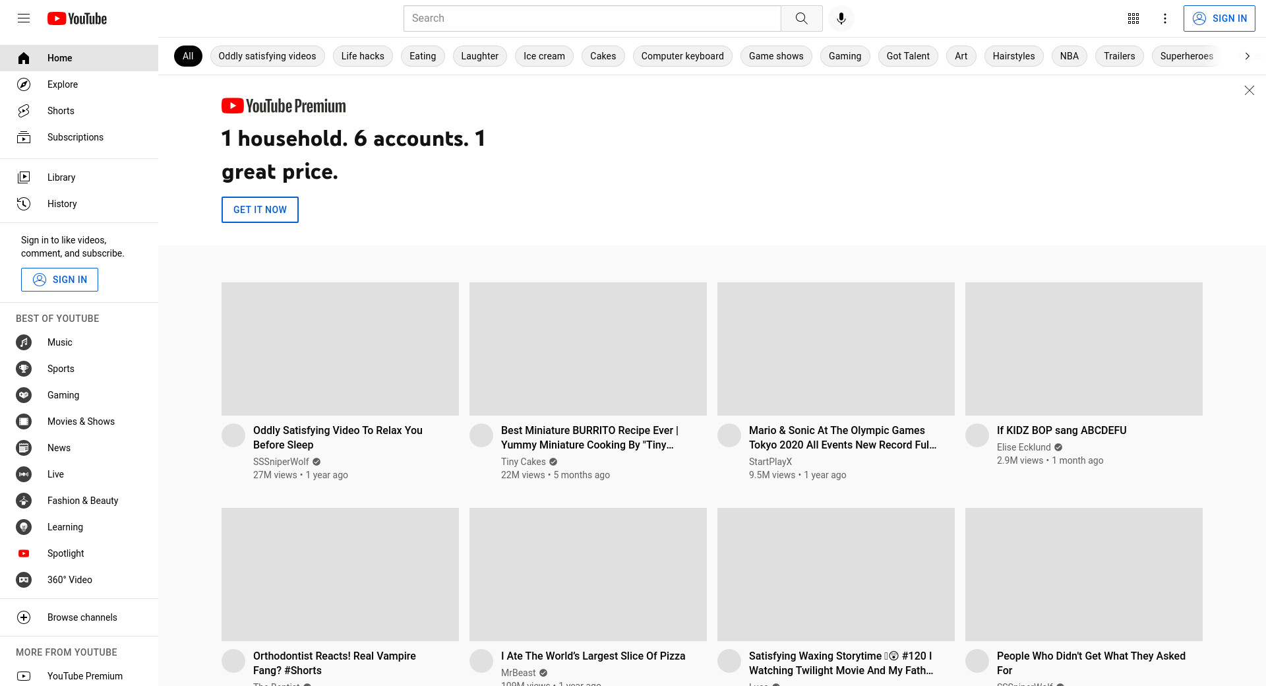Open the hamburger guide menu
Image resolution: width=1266 pixels, height=686 pixels.
coord(24,18)
